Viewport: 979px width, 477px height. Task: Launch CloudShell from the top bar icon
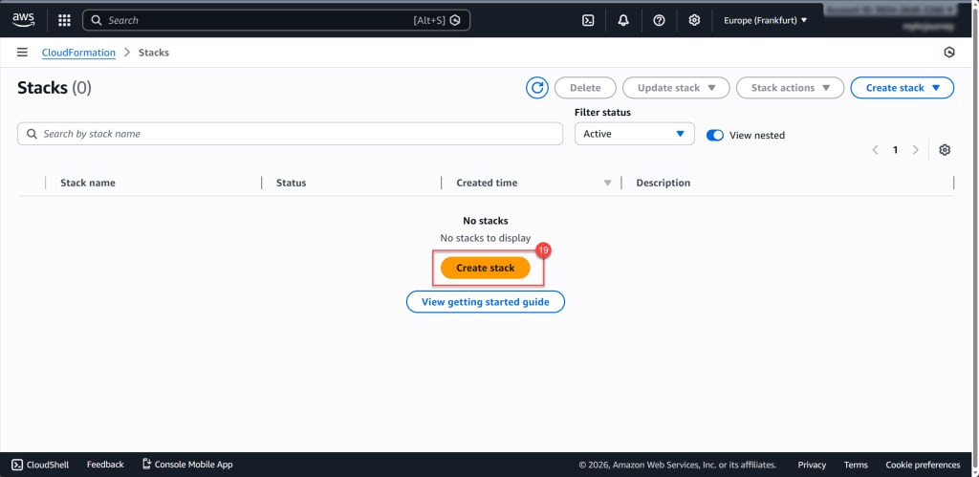click(x=589, y=20)
